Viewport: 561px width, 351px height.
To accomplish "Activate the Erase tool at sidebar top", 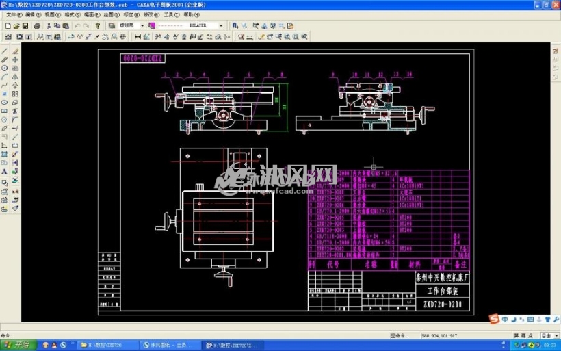I will coord(15,51).
